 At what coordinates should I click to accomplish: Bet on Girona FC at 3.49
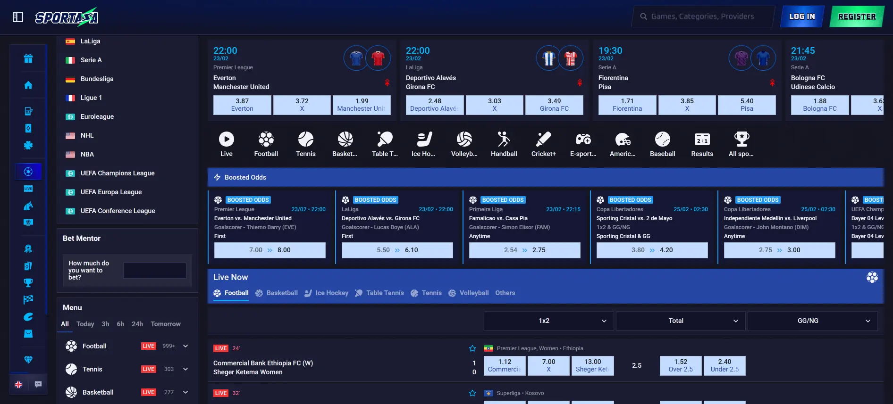pos(554,105)
